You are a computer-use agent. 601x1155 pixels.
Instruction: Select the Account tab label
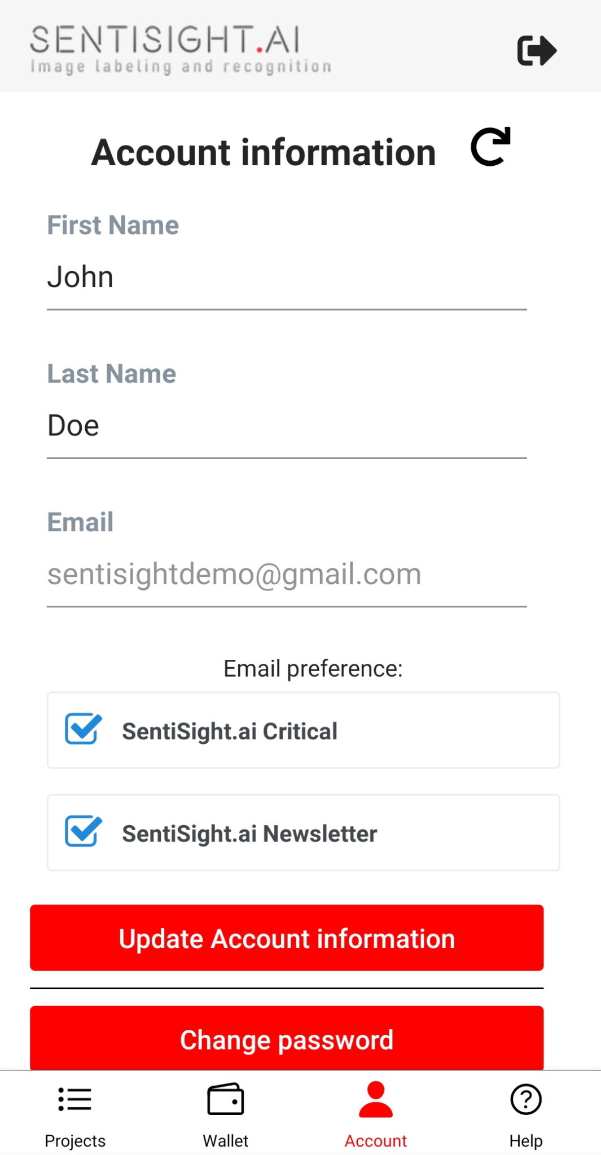376,1141
